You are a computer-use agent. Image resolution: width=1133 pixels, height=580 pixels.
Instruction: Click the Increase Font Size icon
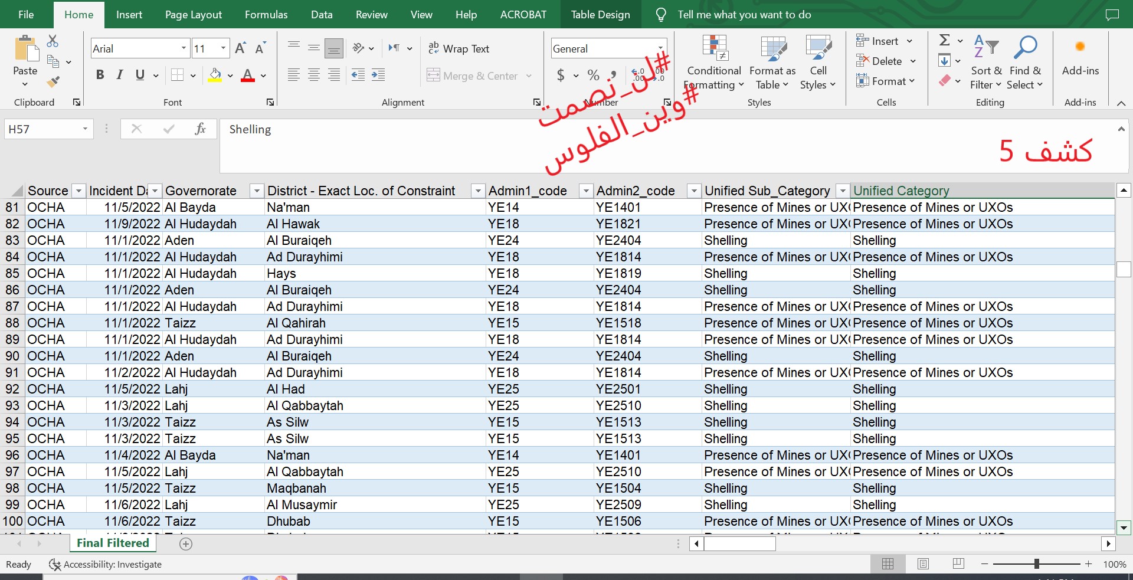tap(240, 48)
